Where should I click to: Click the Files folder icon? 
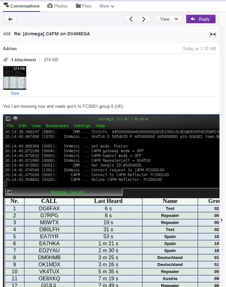point(78,6)
